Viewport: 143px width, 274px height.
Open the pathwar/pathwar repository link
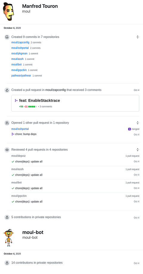[x=21, y=75]
